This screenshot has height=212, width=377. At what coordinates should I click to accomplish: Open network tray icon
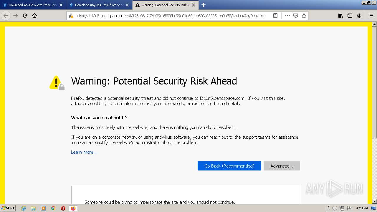[342, 208]
